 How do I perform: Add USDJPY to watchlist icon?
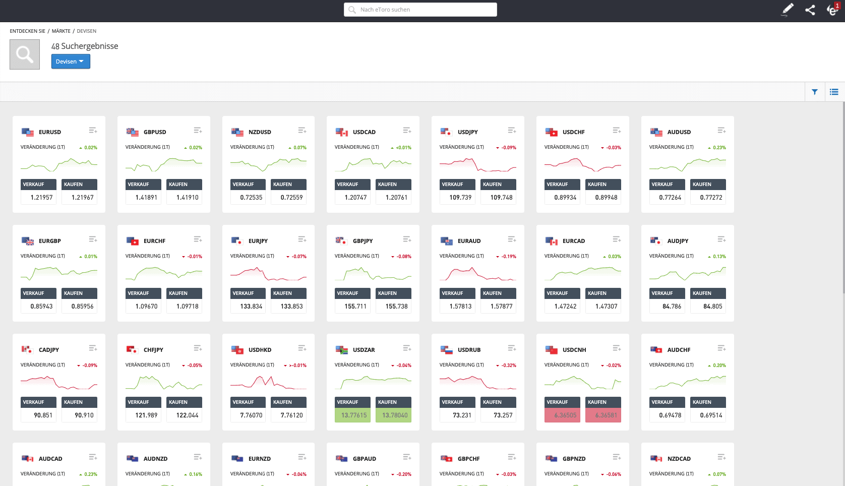[x=512, y=131]
